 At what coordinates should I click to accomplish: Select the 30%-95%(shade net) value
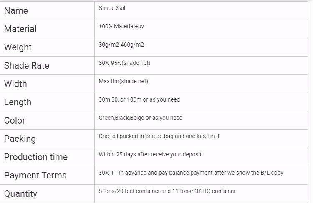coord(124,63)
